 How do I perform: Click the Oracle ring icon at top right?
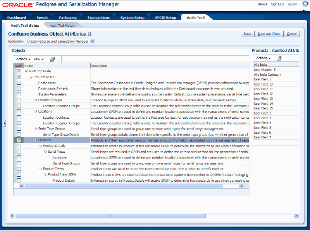306,4
